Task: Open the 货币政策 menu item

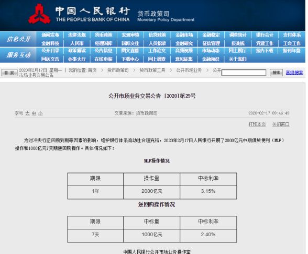Action: 104,35
